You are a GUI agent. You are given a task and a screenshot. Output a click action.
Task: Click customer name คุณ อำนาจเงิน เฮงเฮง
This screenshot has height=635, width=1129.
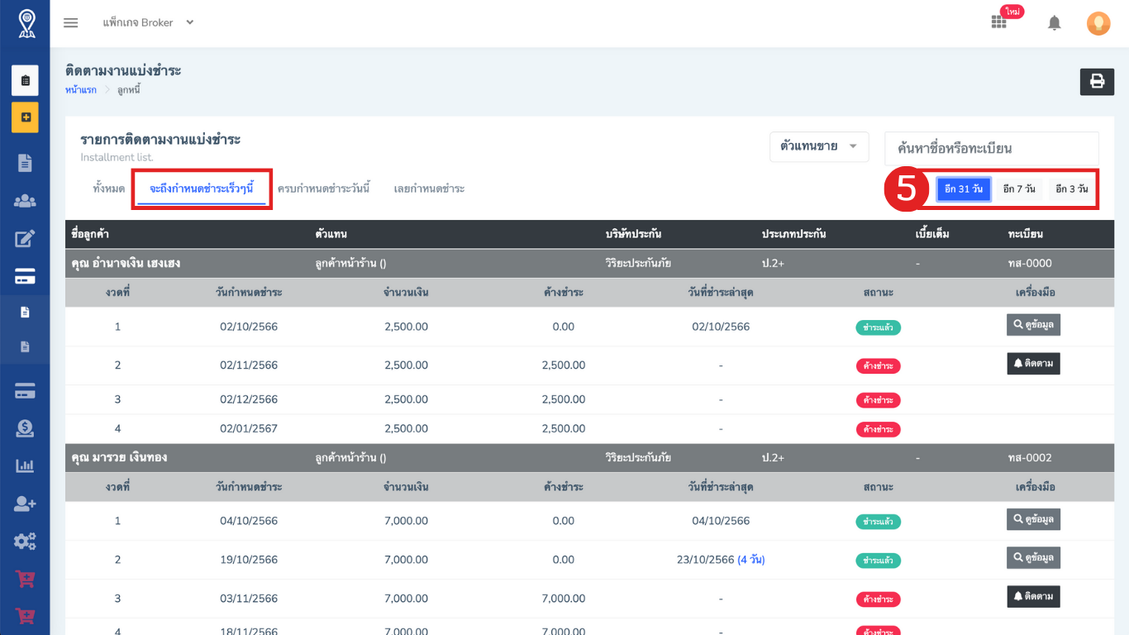tap(126, 264)
